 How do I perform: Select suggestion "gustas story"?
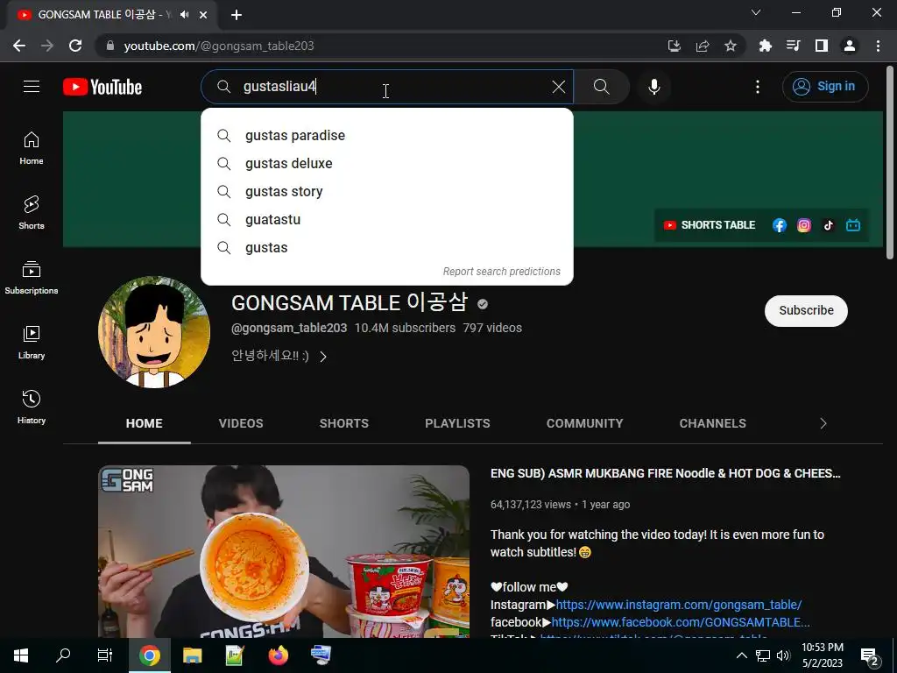[386, 192]
